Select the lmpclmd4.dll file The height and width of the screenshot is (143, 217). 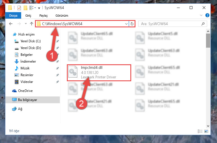99,72
